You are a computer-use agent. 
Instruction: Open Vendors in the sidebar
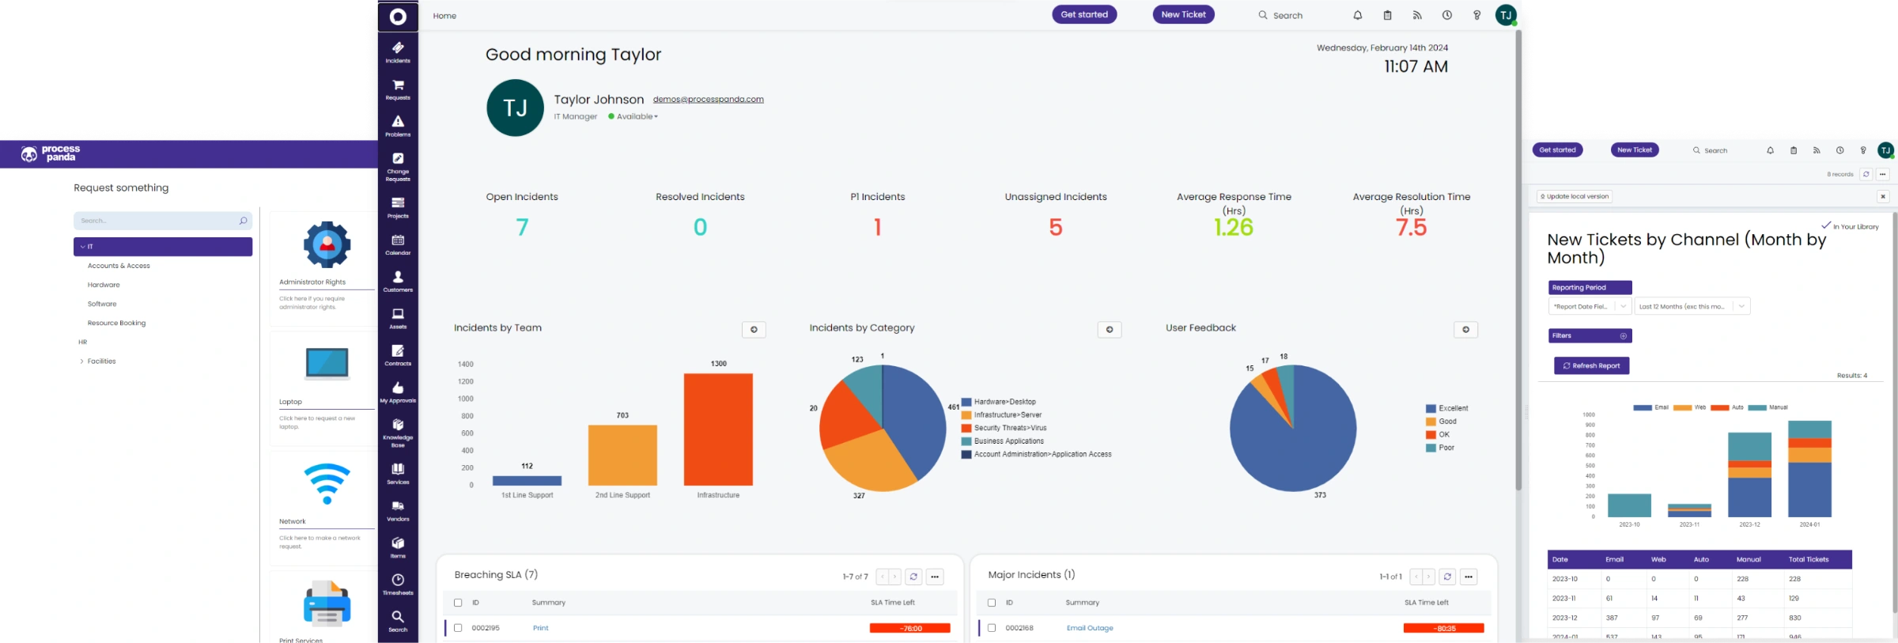tap(398, 511)
